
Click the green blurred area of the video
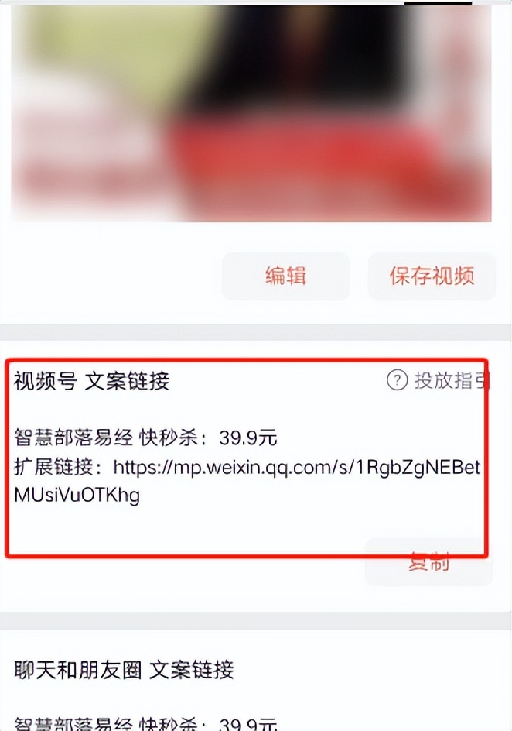[116, 46]
